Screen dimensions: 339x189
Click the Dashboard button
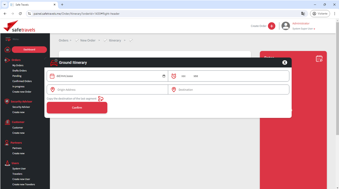[29, 50]
